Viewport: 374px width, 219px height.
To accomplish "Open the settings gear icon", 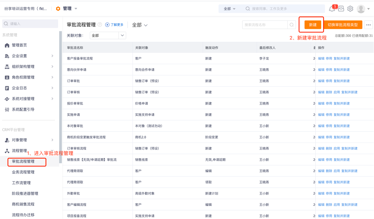I will point(350,9).
